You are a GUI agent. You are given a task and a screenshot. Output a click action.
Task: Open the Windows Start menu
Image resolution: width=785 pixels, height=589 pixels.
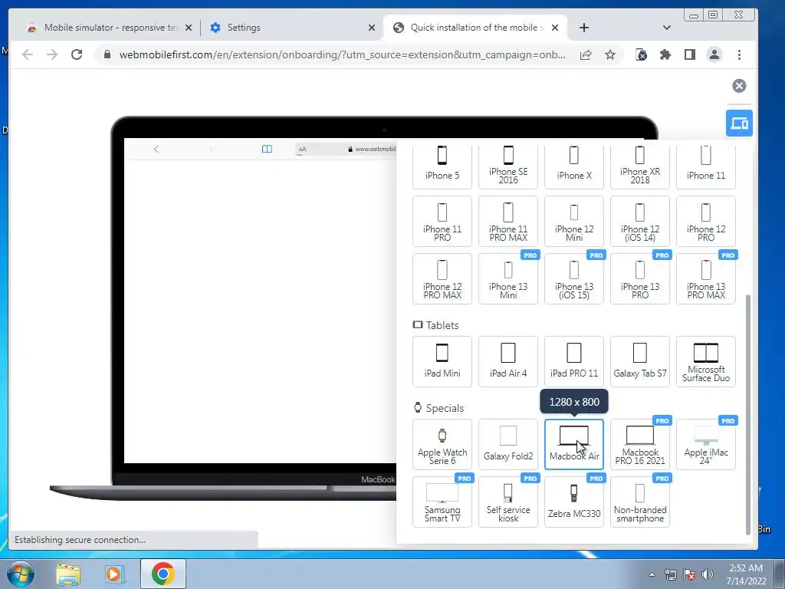(21, 574)
